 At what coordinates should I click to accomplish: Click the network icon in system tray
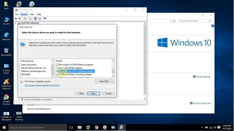(211, 127)
